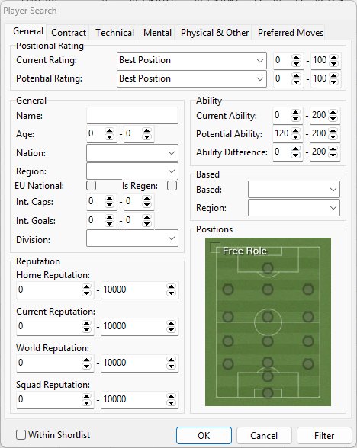Screen dimensions: 357x448
Task: Increase the minimum Home Reputation value
Action: pyautogui.click(x=86, y=286)
